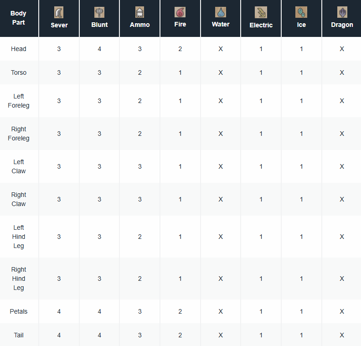Select the Tail Fire value 2
Image resolution: width=361 pixels, height=346 pixels.
[x=180, y=335]
